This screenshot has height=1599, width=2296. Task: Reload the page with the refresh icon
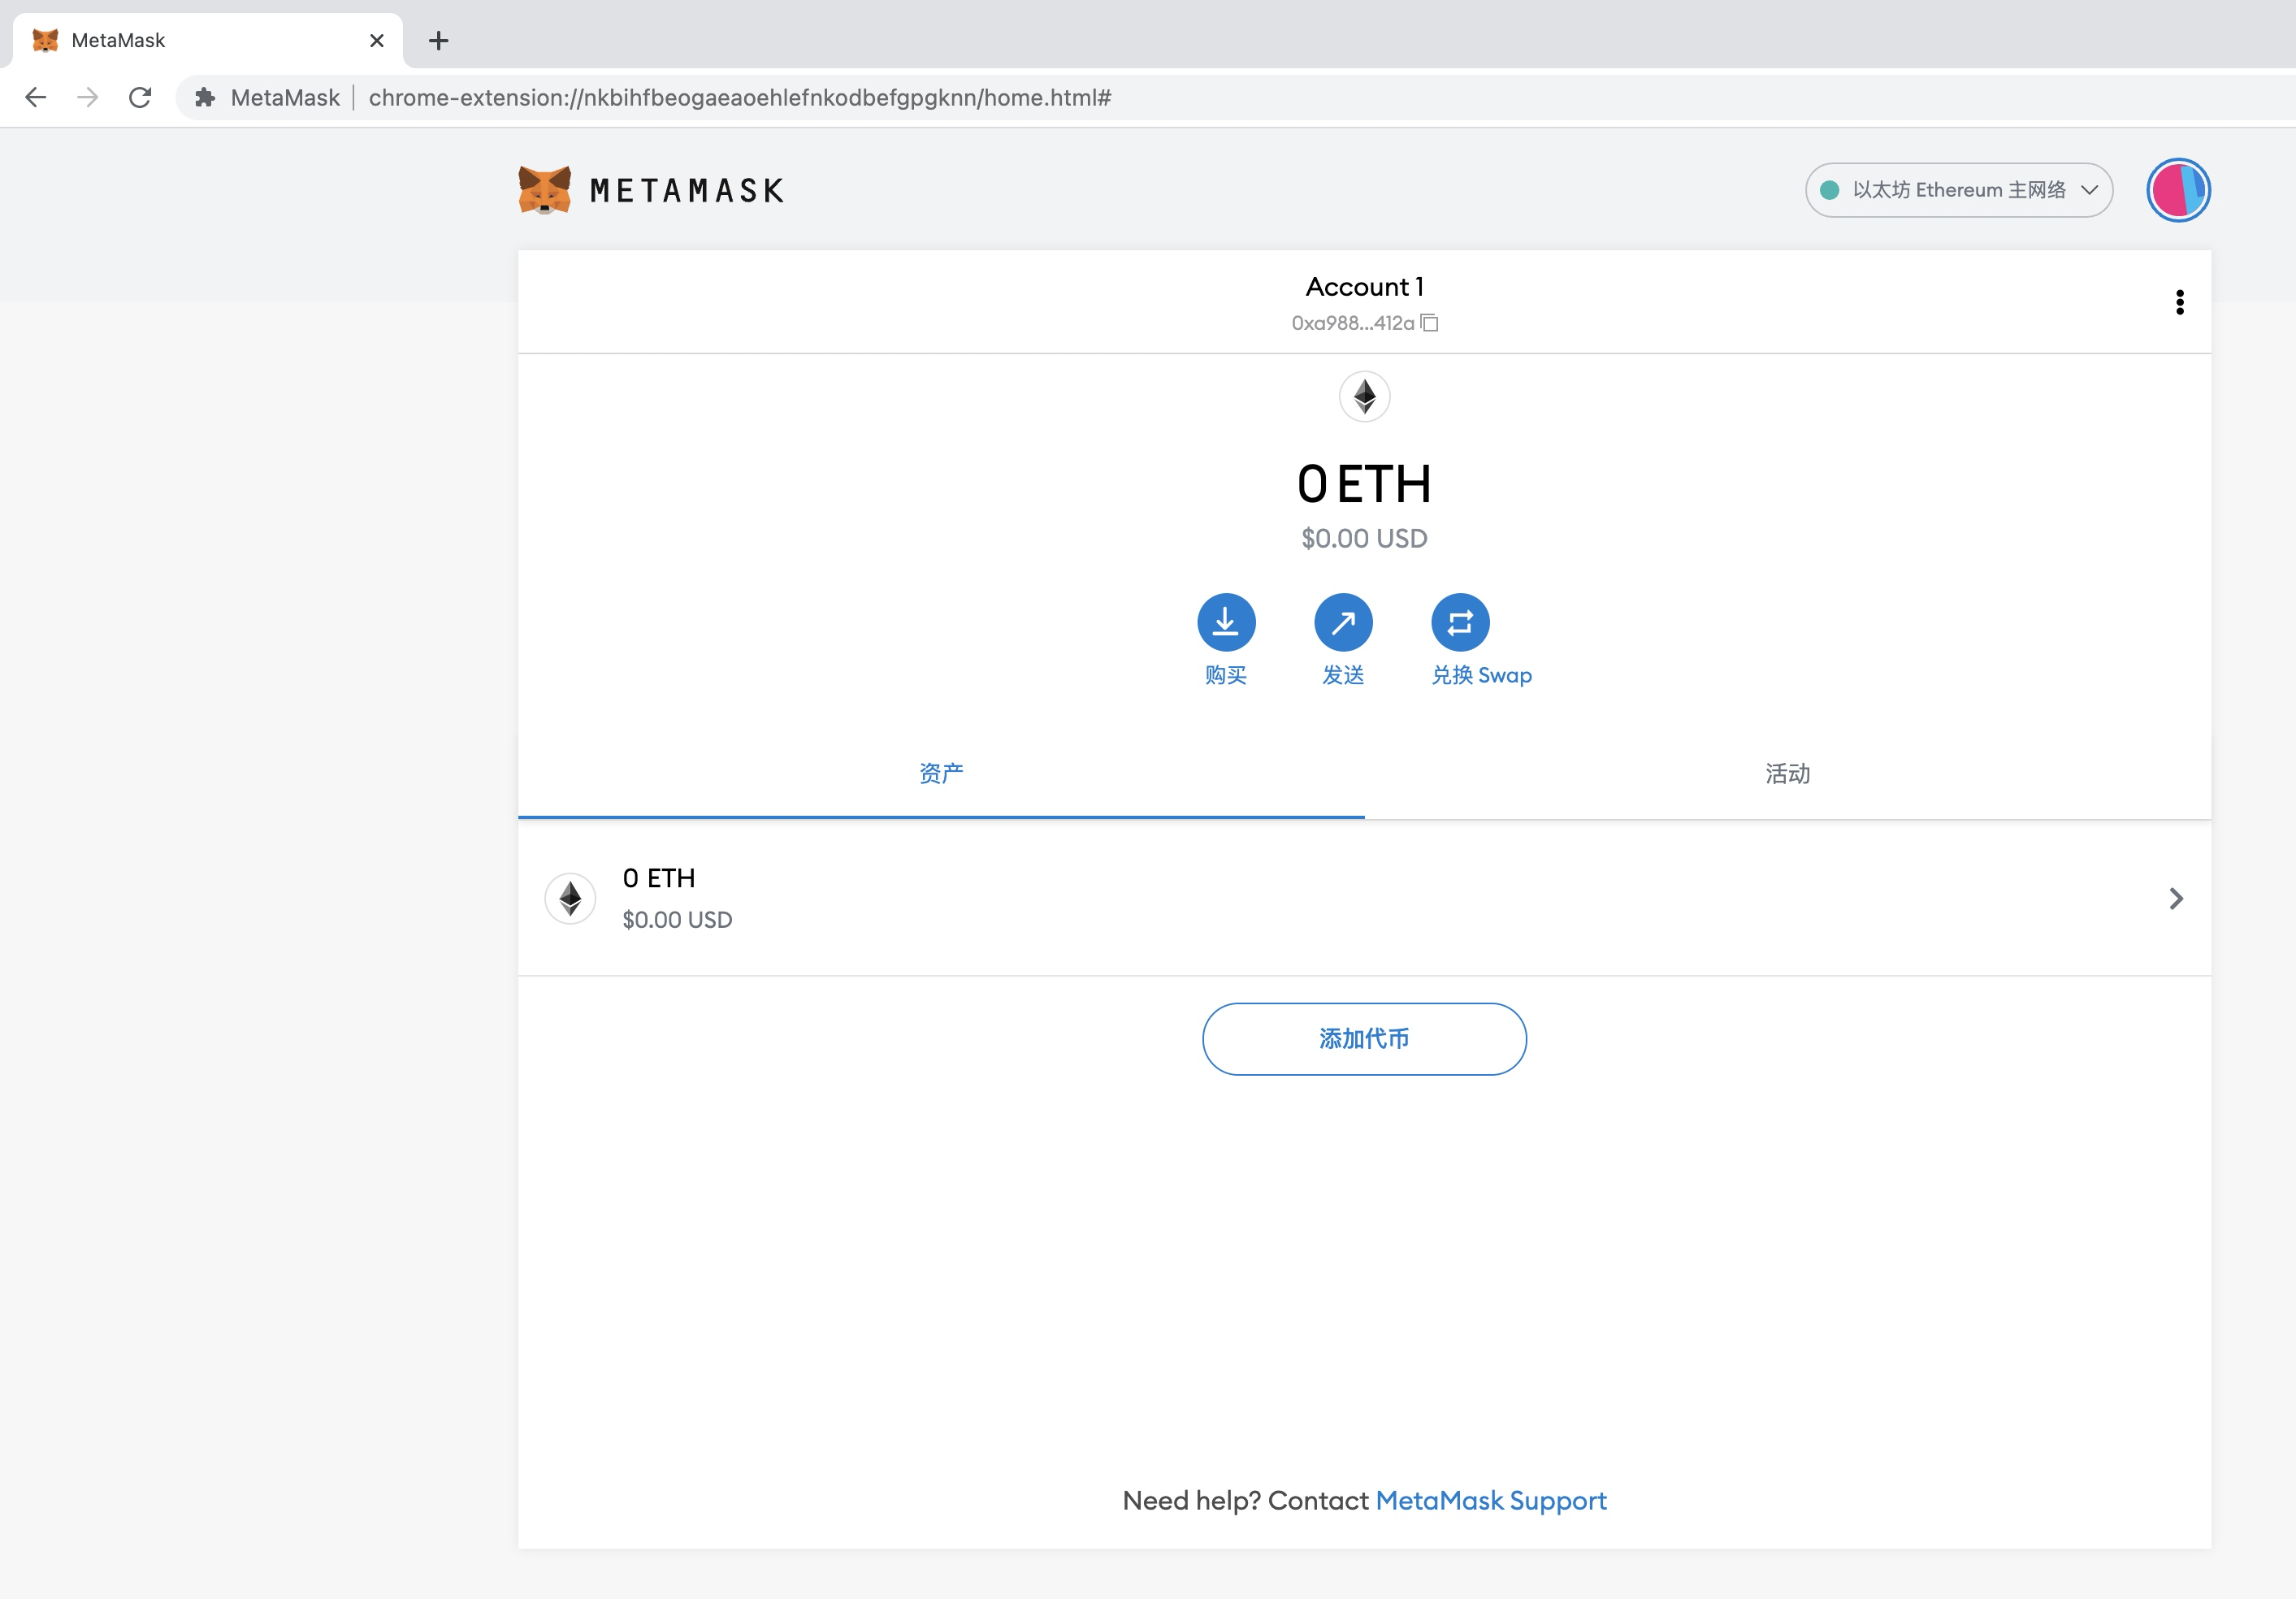tap(140, 97)
